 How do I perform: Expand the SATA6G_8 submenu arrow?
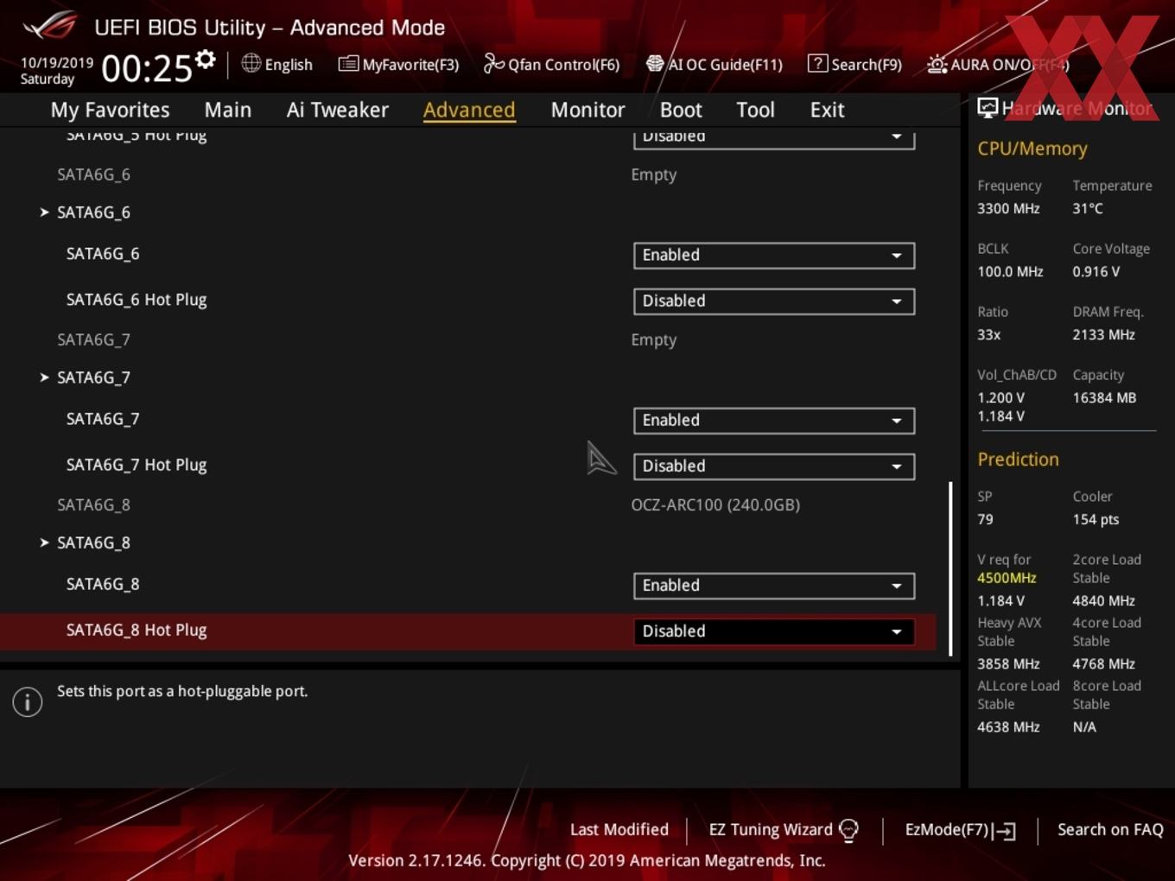tap(44, 542)
